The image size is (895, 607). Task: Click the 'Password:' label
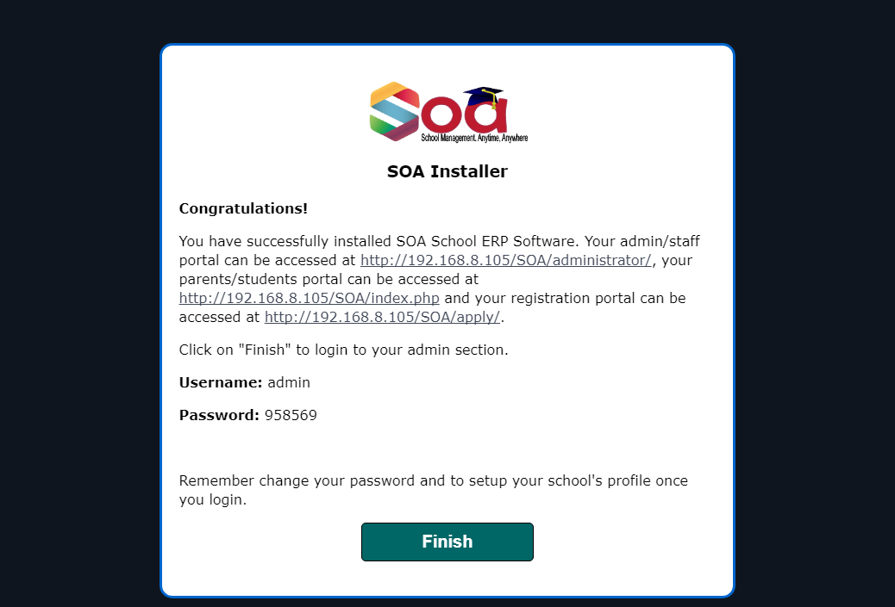219,415
